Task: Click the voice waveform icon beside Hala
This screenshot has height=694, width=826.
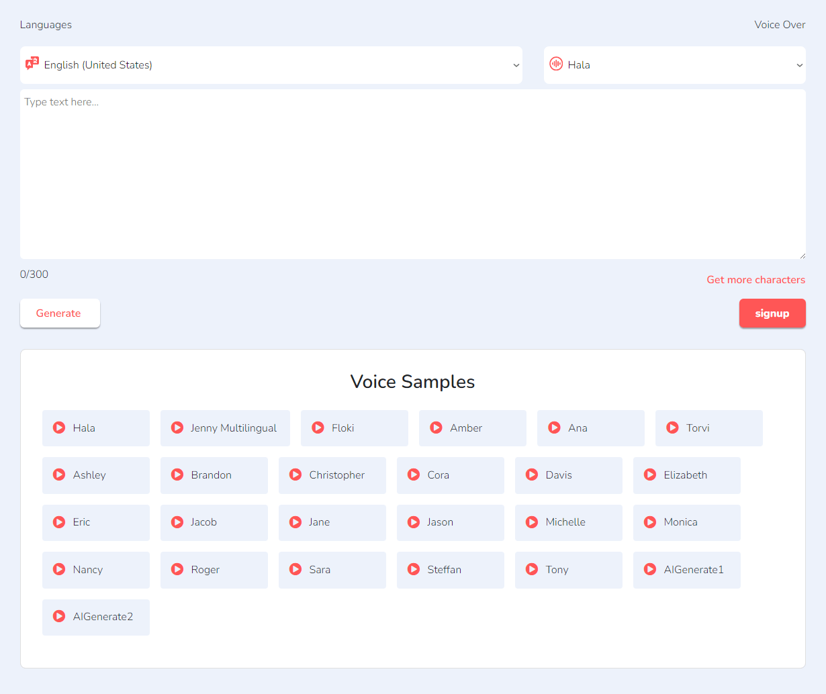Action: pyautogui.click(x=556, y=64)
